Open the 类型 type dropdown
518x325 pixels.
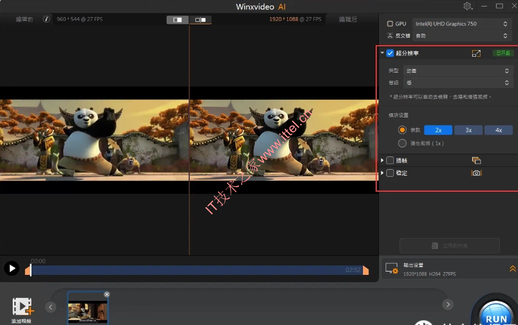458,71
